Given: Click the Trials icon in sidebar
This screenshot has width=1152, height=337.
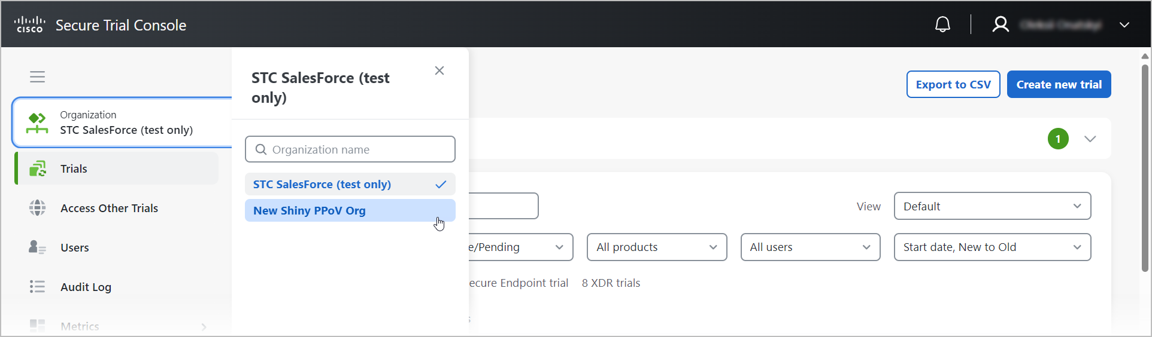Looking at the screenshot, I should pos(38,168).
